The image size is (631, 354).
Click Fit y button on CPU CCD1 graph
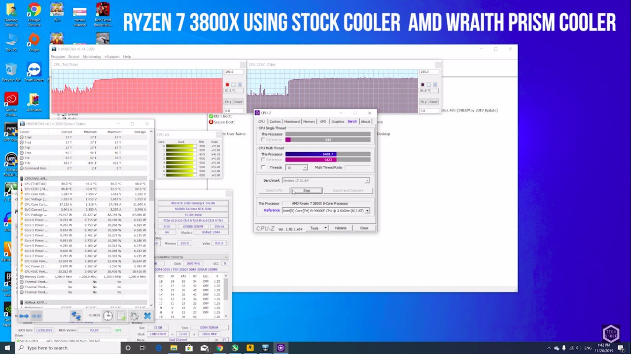tap(423, 102)
